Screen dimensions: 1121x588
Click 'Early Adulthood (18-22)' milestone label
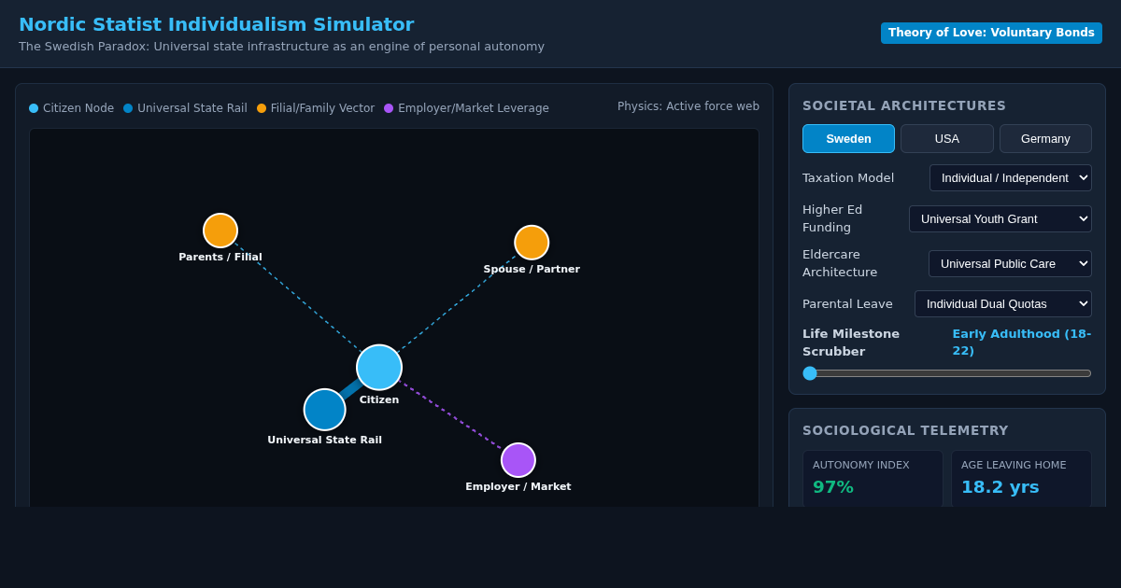tap(1022, 342)
